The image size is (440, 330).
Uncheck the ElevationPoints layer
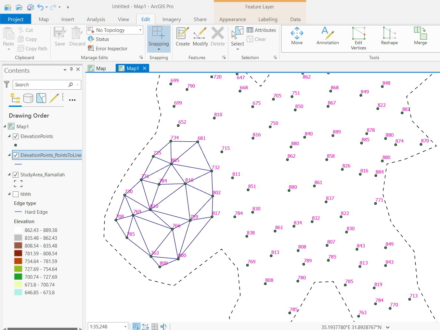16,136
